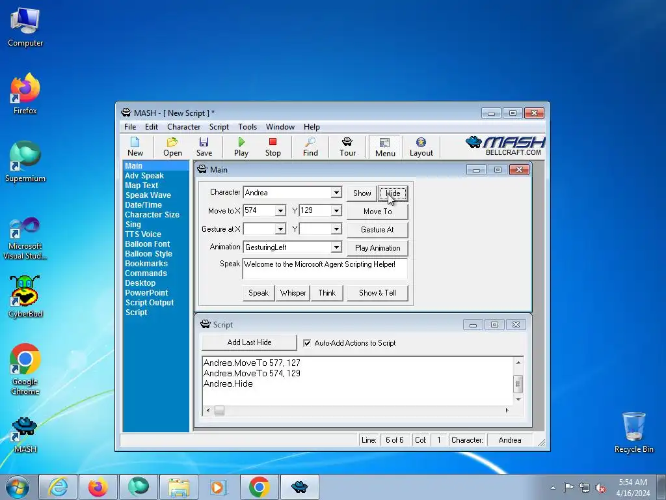Image resolution: width=666 pixels, height=500 pixels.
Task: Open the Window menu
Action: coord(280,127)
